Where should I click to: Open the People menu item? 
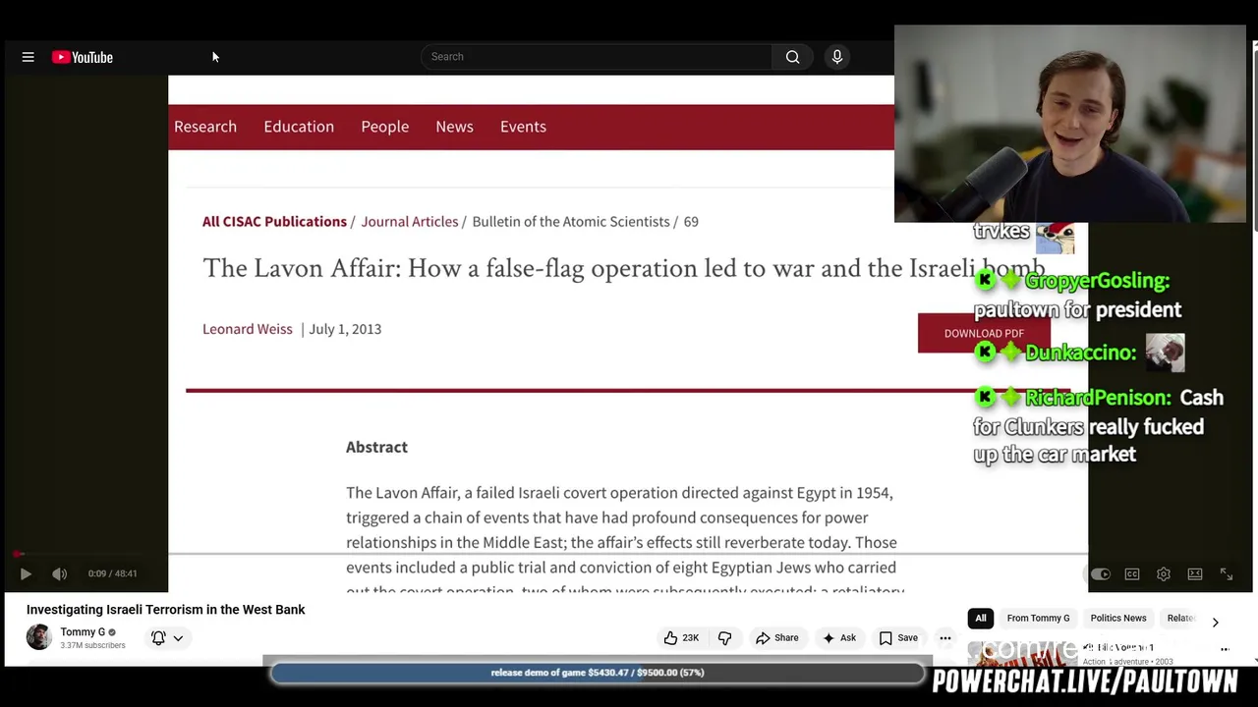(x=384, y=127)
